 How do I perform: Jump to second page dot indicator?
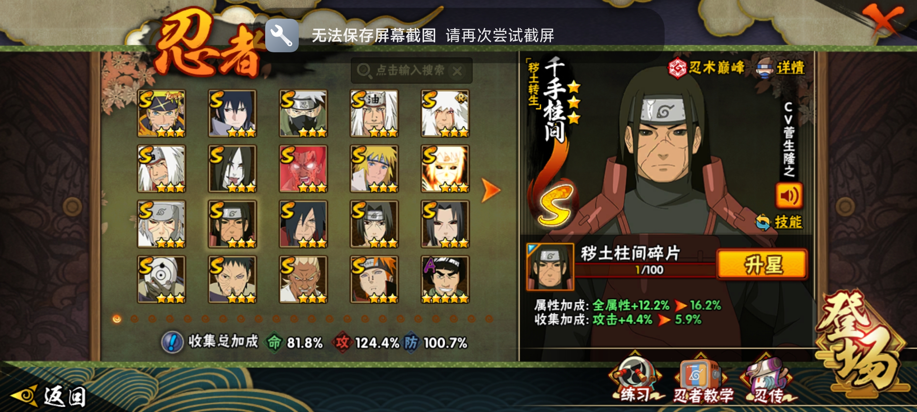click(134, 319)
